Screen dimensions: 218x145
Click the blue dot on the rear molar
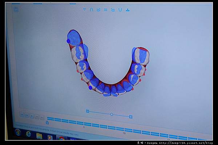[68, 41]
